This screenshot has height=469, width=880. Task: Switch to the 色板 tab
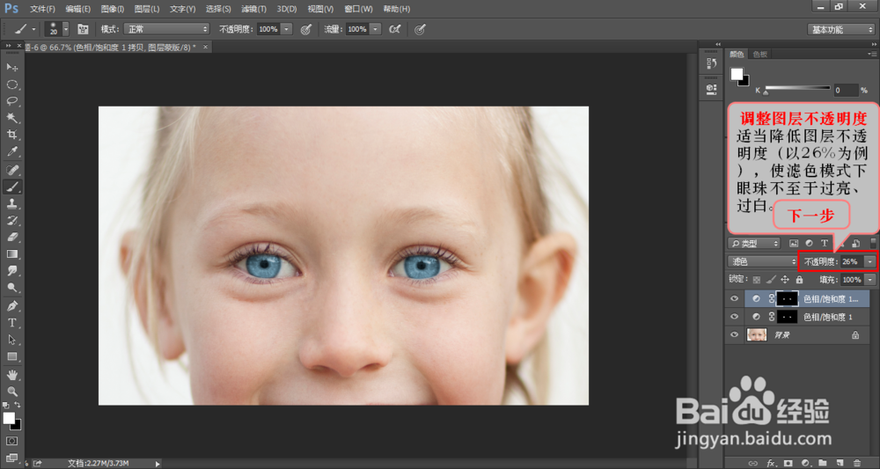pyautogui.click(x=760, y=55)
